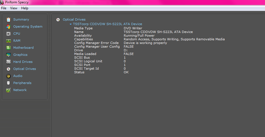Click the 'Availability' label
The image size is (265, 137).
(x=83, y=36)
